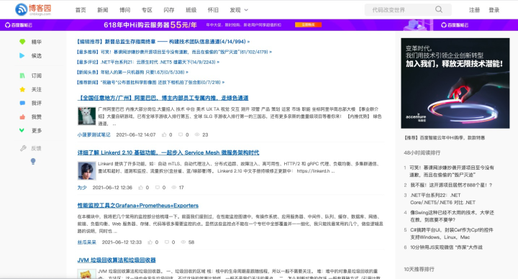Open the 编辑推荐 新晋总监生存指南 link
The width and height of the screenshot is (518, 279).
[163, 42]
